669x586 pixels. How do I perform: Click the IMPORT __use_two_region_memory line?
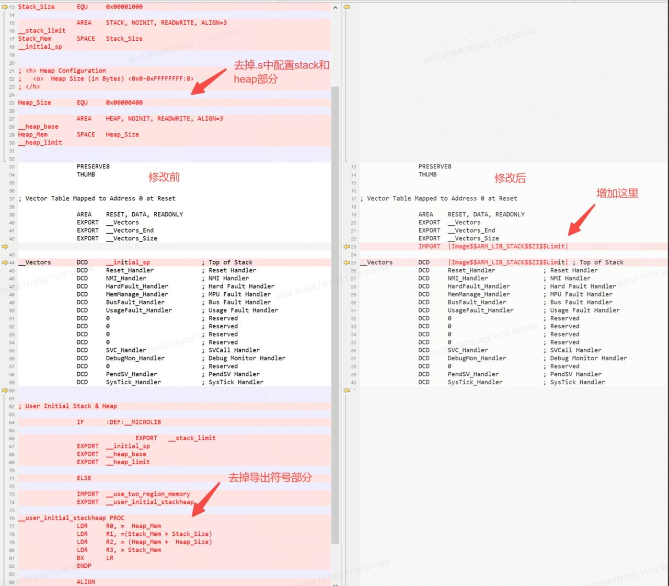[174, 494]
